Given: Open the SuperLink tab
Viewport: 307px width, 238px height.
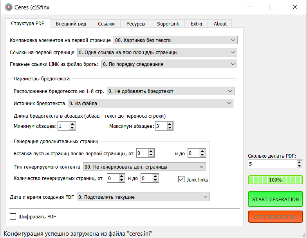Looking at the screenshot, I should click(x=168, y=24).
